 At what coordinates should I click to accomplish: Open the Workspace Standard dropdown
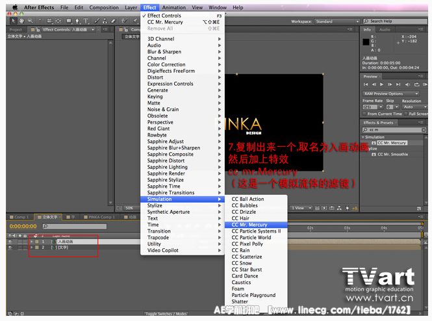tap(337, 21)
